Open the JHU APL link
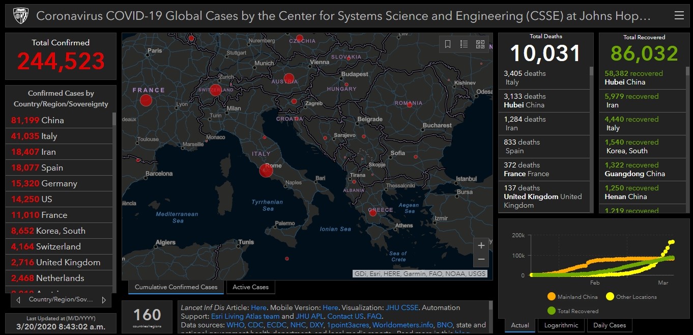Screen dimensions: 693x335 310,316
